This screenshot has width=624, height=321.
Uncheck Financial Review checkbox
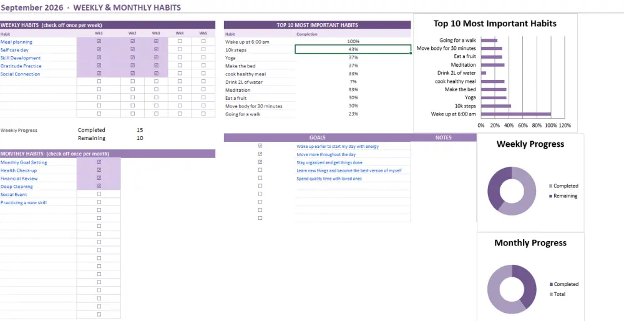pos(99,178)
